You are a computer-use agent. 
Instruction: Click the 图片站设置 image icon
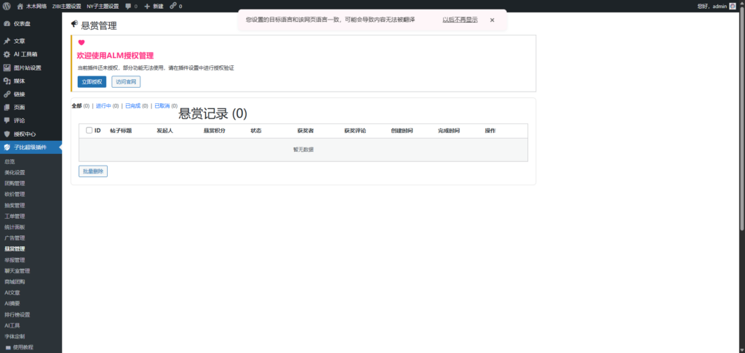point(7,68)
